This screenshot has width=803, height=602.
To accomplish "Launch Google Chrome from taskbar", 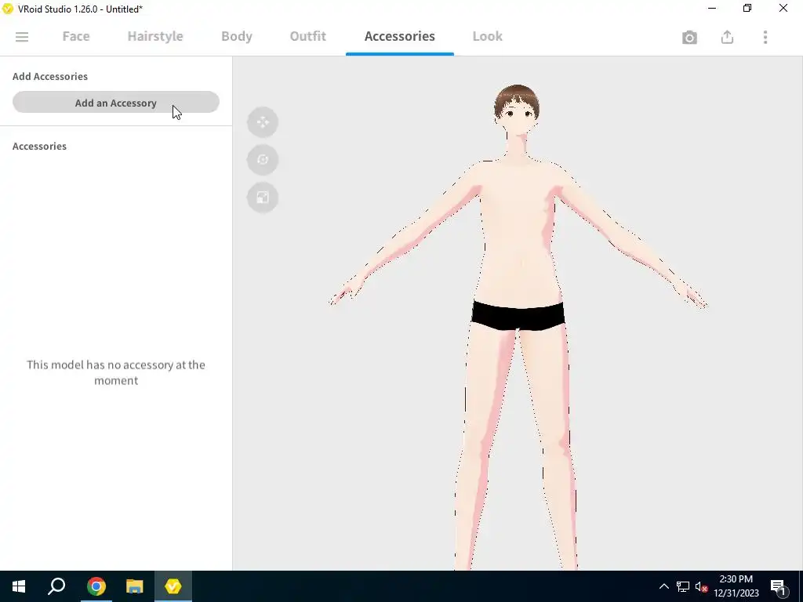I will pyautogui.click(x=96, y=586).
